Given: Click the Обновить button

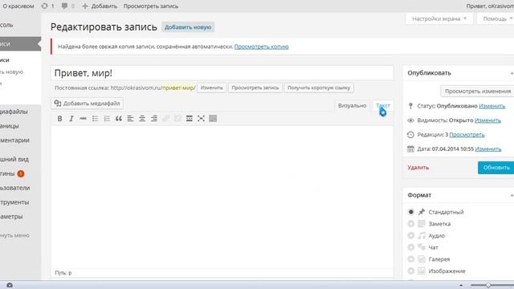Looking at the screenshot, I should (496, 168).
